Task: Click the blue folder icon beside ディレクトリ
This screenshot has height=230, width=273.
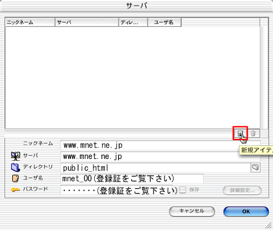Action: [15, 167]
